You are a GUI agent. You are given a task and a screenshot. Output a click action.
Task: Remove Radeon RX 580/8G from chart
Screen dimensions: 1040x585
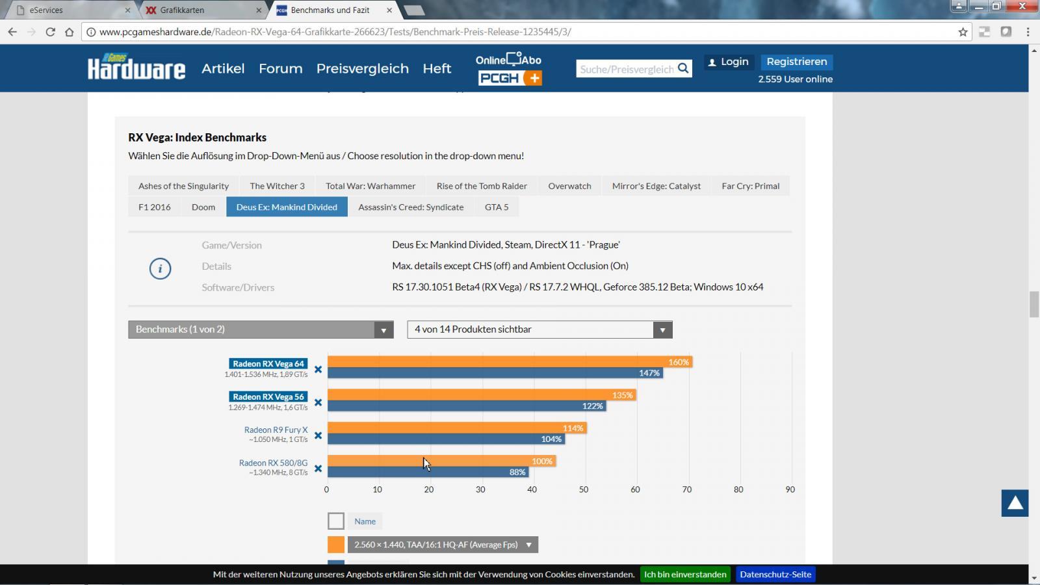click(318, 469)
